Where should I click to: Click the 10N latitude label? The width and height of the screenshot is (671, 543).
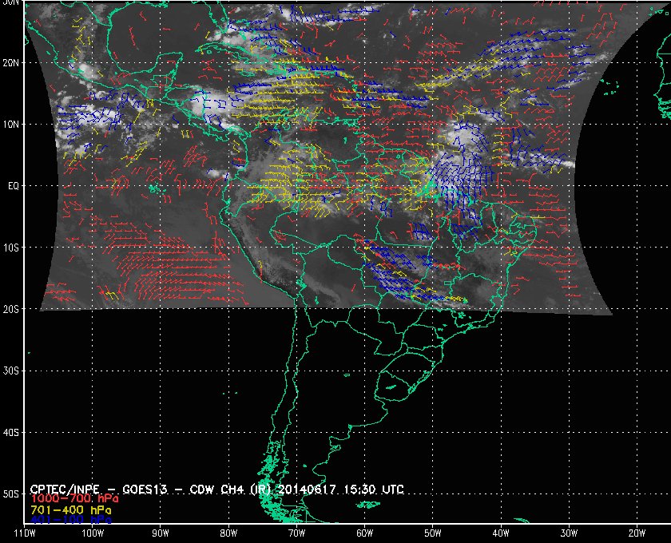11,125
